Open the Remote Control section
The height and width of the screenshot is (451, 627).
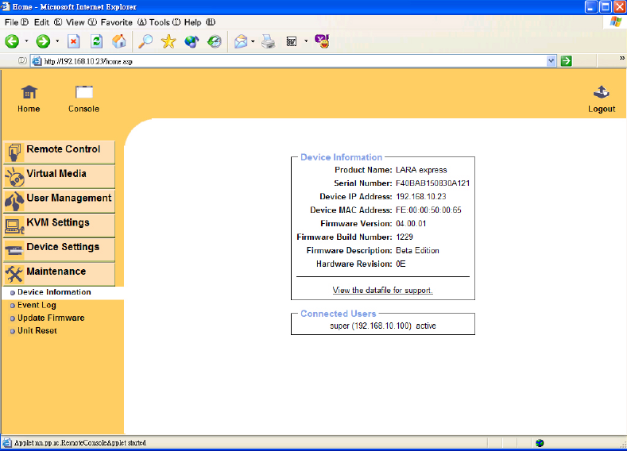[x=59, y=152]
